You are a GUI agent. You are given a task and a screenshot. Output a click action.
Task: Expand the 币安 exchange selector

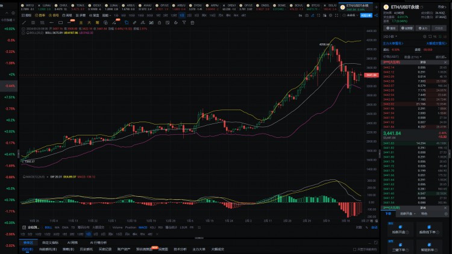tap(442, 7)
